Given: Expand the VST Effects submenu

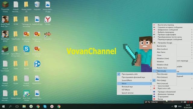Looking at the screenshot, I should pos(134,90).
